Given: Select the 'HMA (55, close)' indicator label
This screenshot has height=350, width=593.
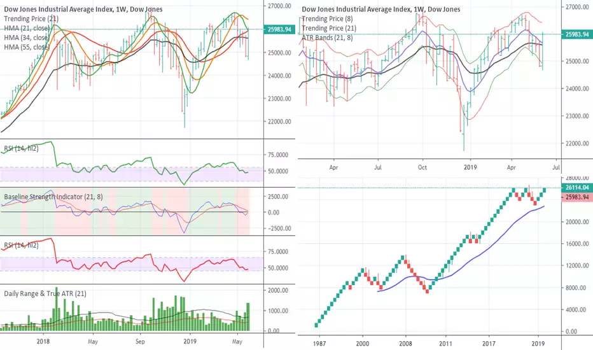Looking at the screenshot, I should [x=27, y=47].
